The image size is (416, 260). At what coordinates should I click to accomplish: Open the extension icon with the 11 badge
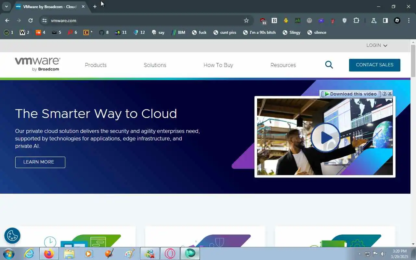[x=263, y=21]
